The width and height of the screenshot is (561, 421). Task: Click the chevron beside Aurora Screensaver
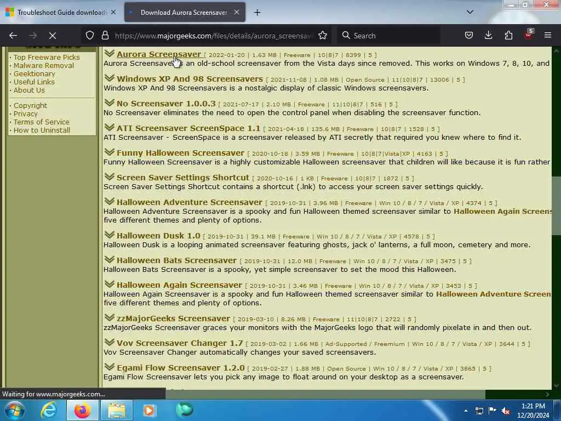coord(110,53)
